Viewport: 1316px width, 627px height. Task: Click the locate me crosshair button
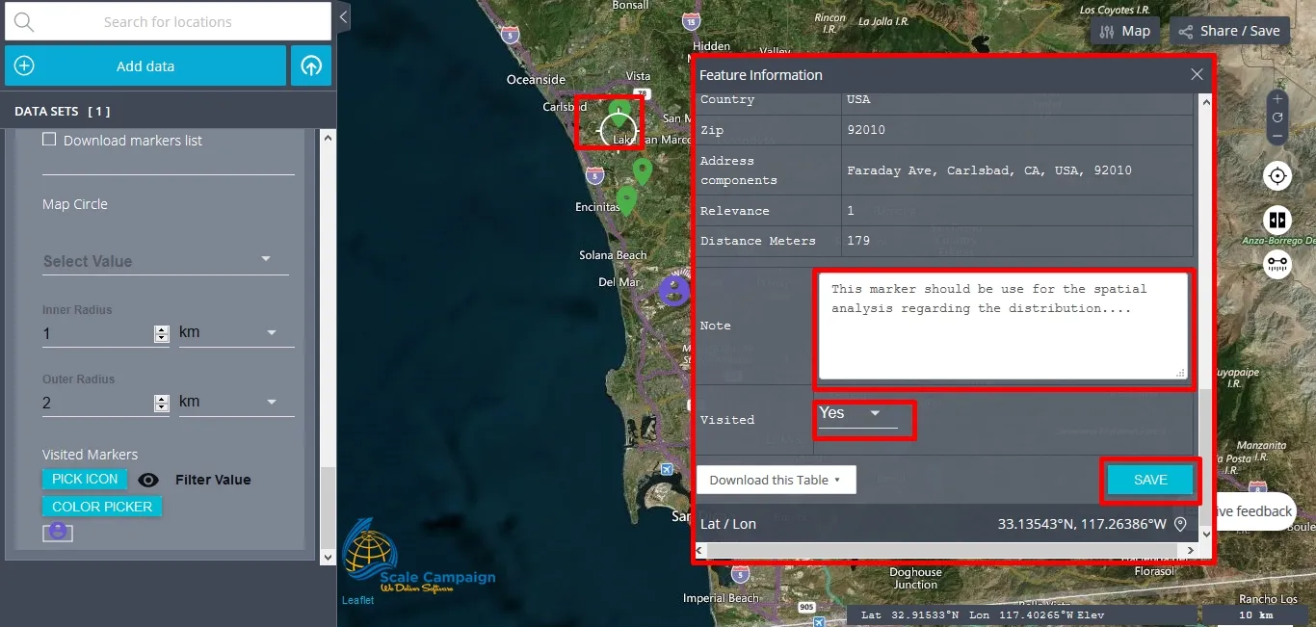pyautogui.click(x=1277, y=176)
